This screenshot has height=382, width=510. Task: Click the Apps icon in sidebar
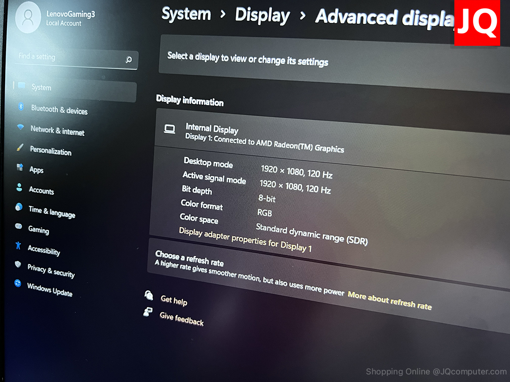[20, 167]
